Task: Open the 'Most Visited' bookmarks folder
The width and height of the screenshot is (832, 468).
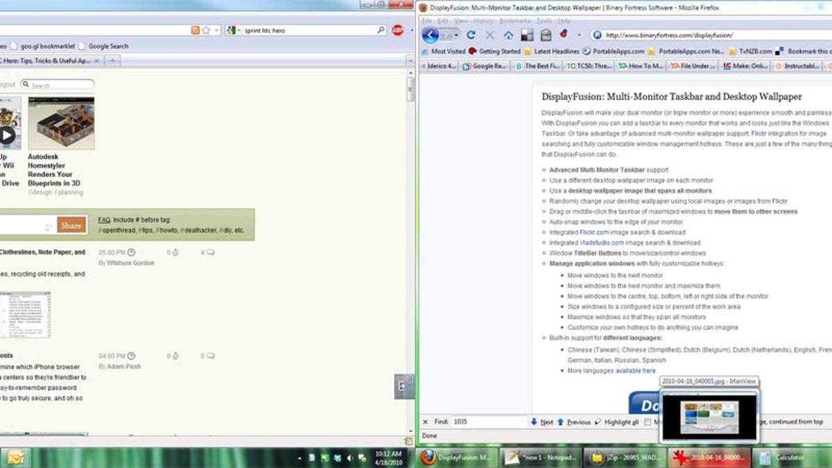Action: tap(443, 51)
